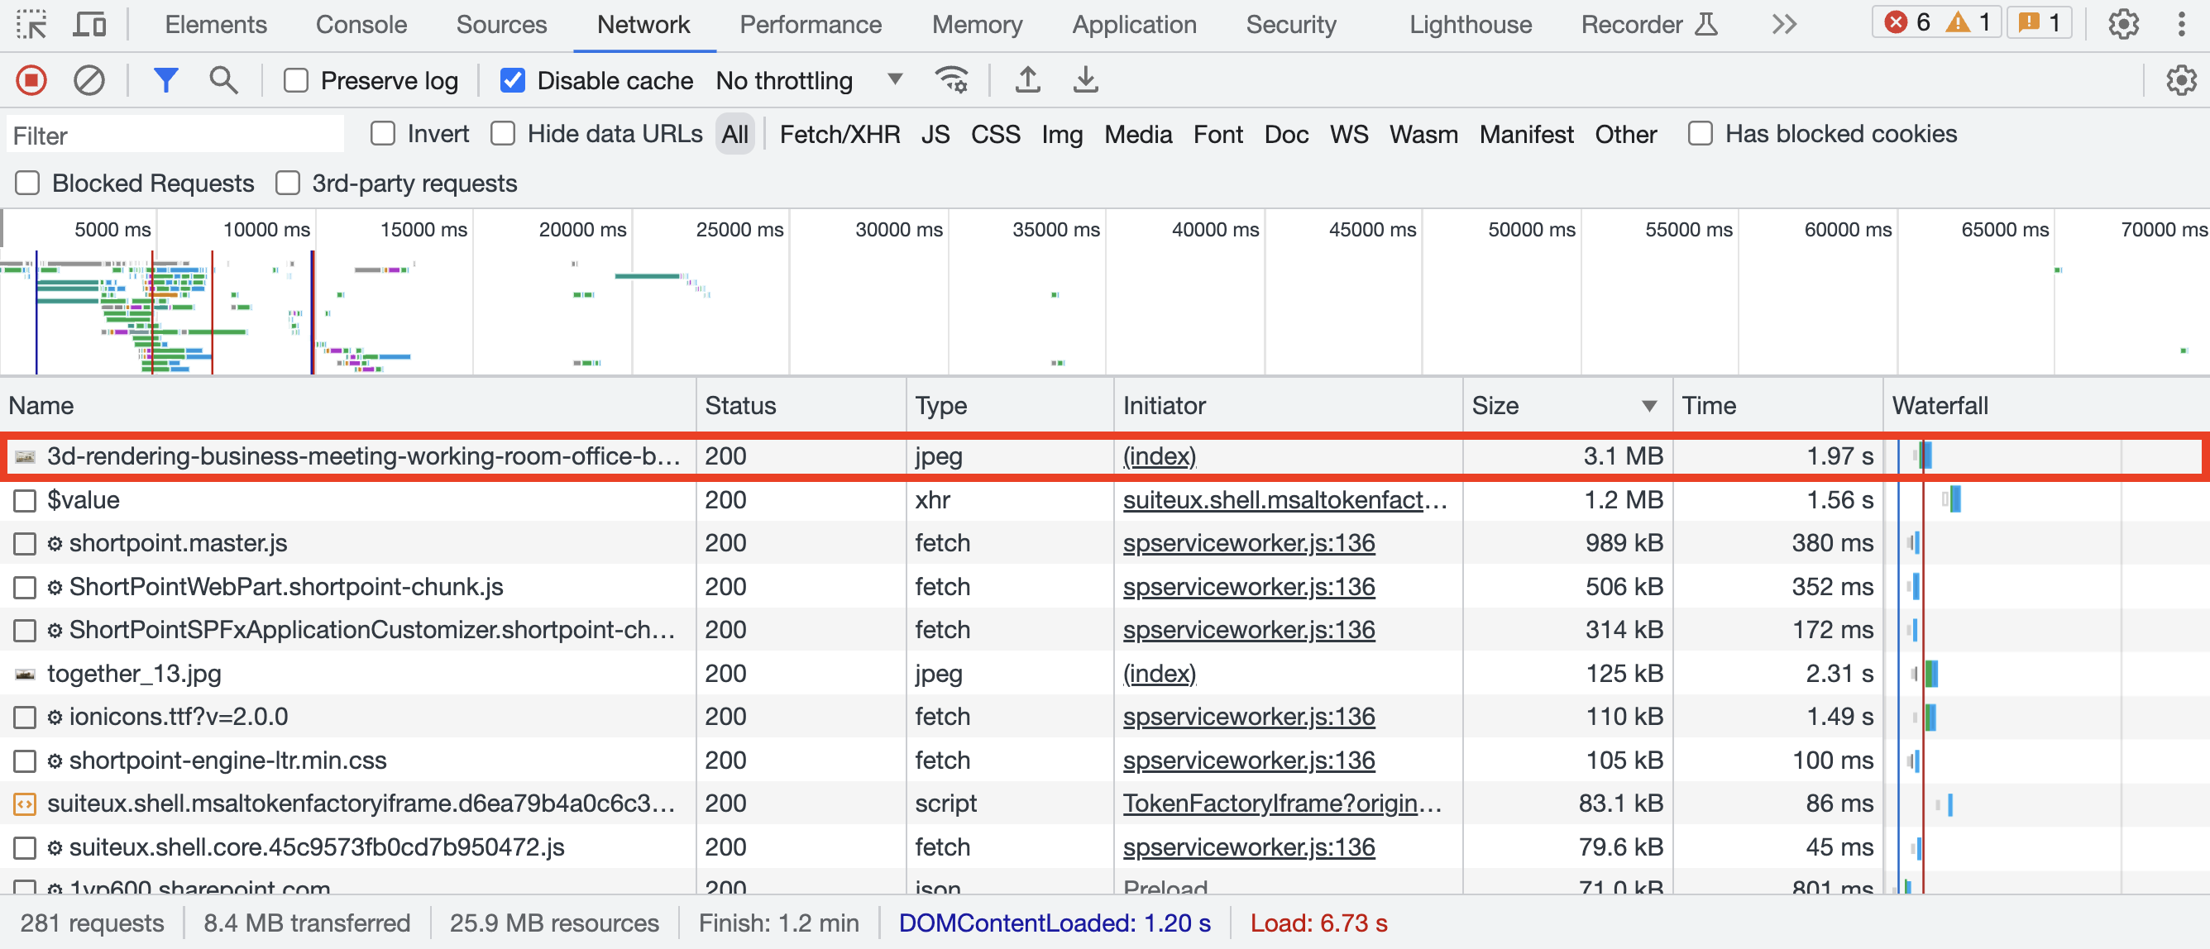
Task: Toggle the device toolbar
Action: tap(88, 24)
